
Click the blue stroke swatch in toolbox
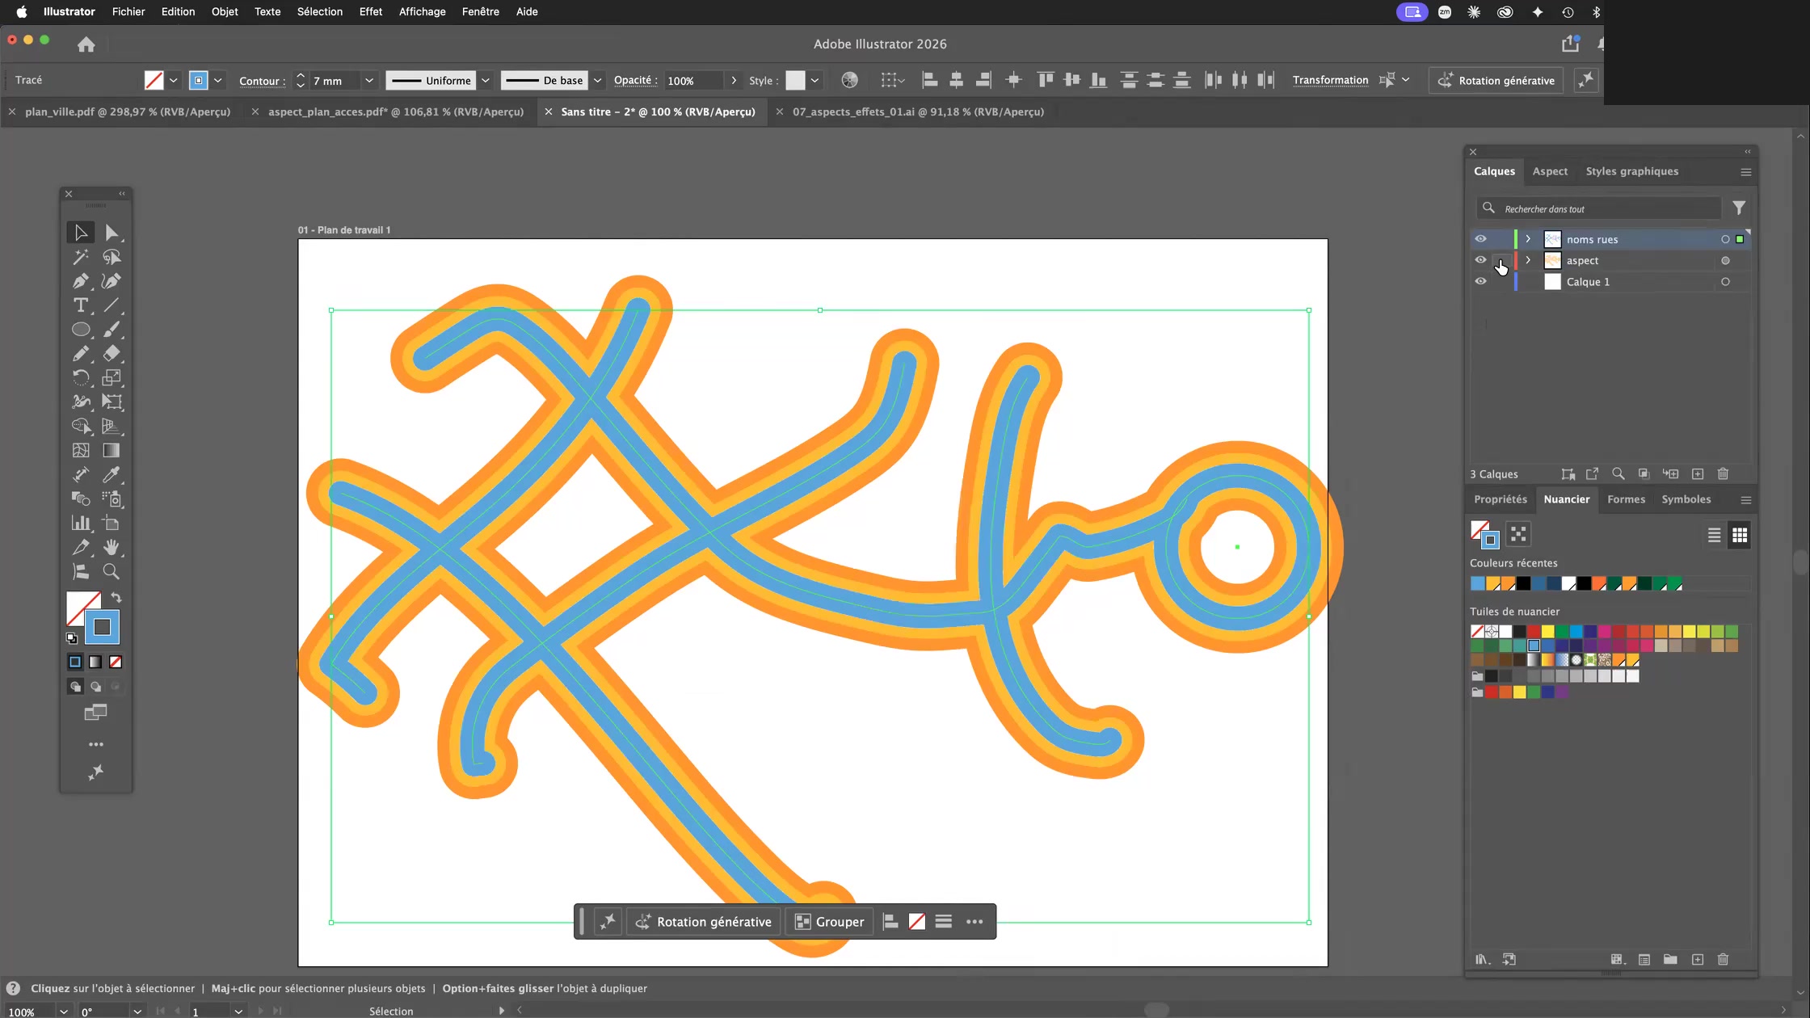(102, 627)
